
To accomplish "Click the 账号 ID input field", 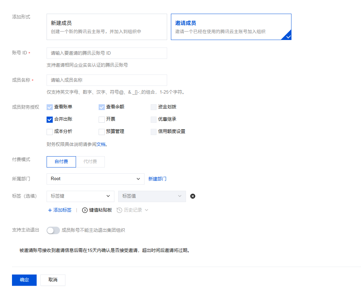I will point(107,53).
